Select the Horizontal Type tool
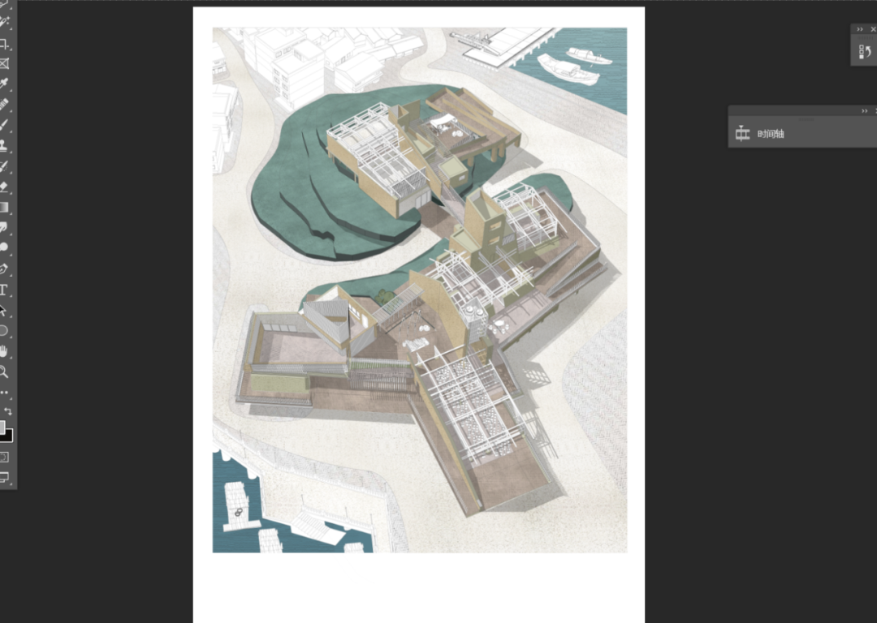Screen dimensions: 877x623 [4, 290]
